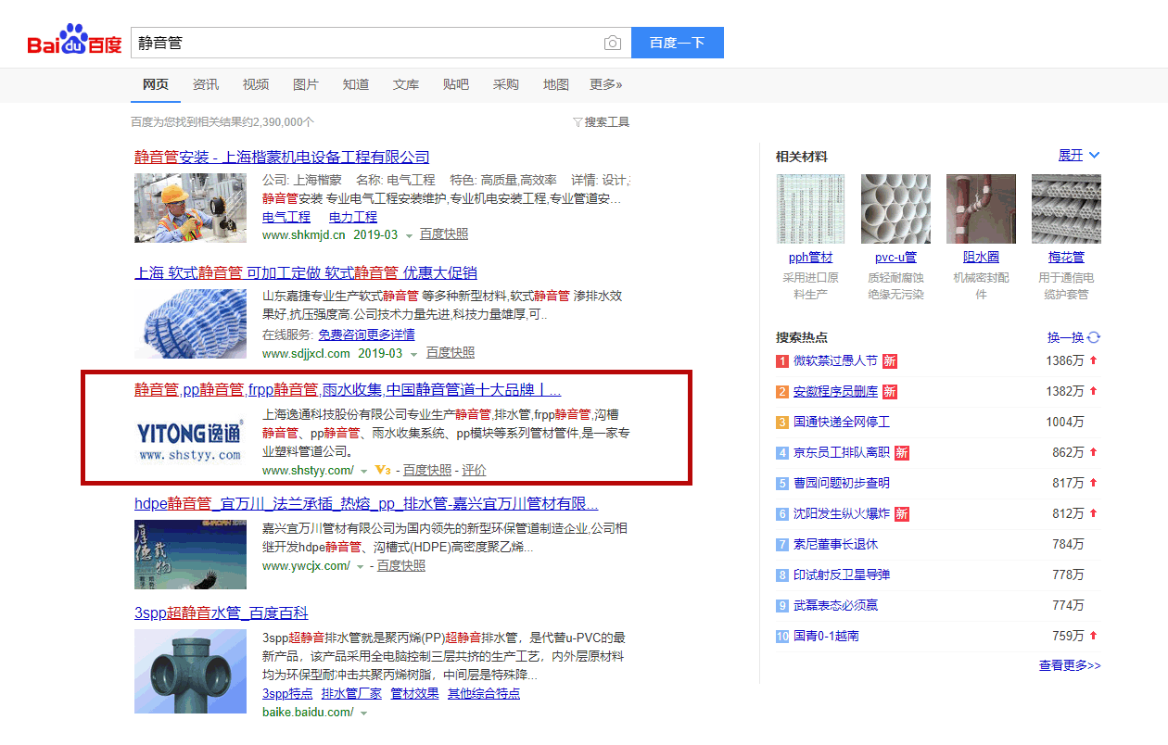Open result hdpe静音管_宜万川_法兰承插

[x=366, y=504]
